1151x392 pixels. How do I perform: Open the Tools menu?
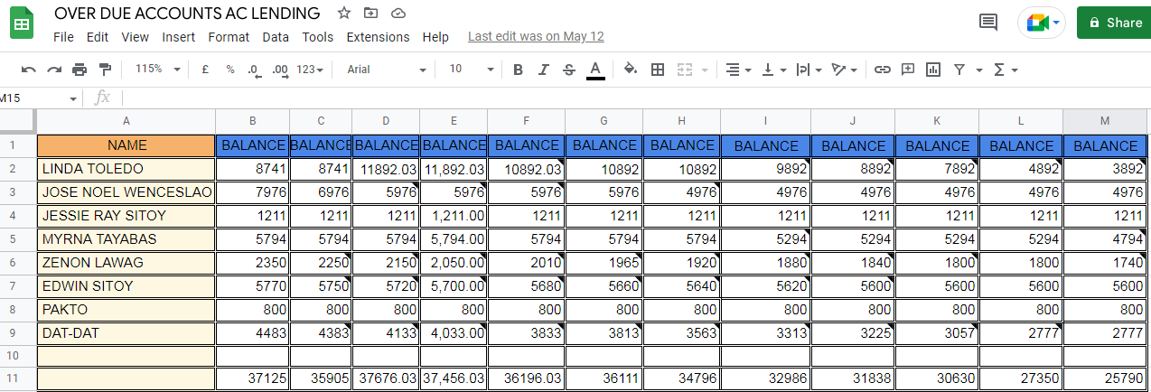318,37
